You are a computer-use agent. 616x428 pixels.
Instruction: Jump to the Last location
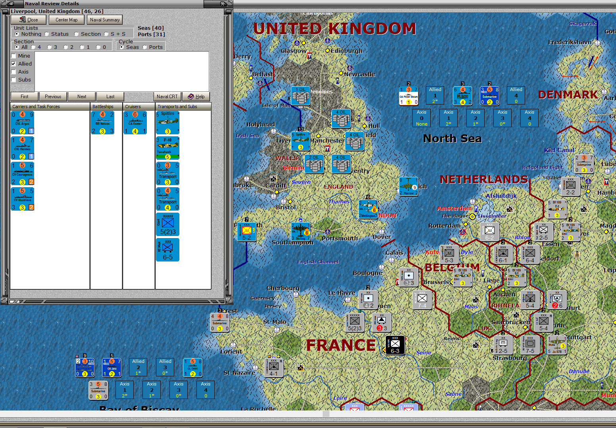pyautogui.click(x=110, y=97)
